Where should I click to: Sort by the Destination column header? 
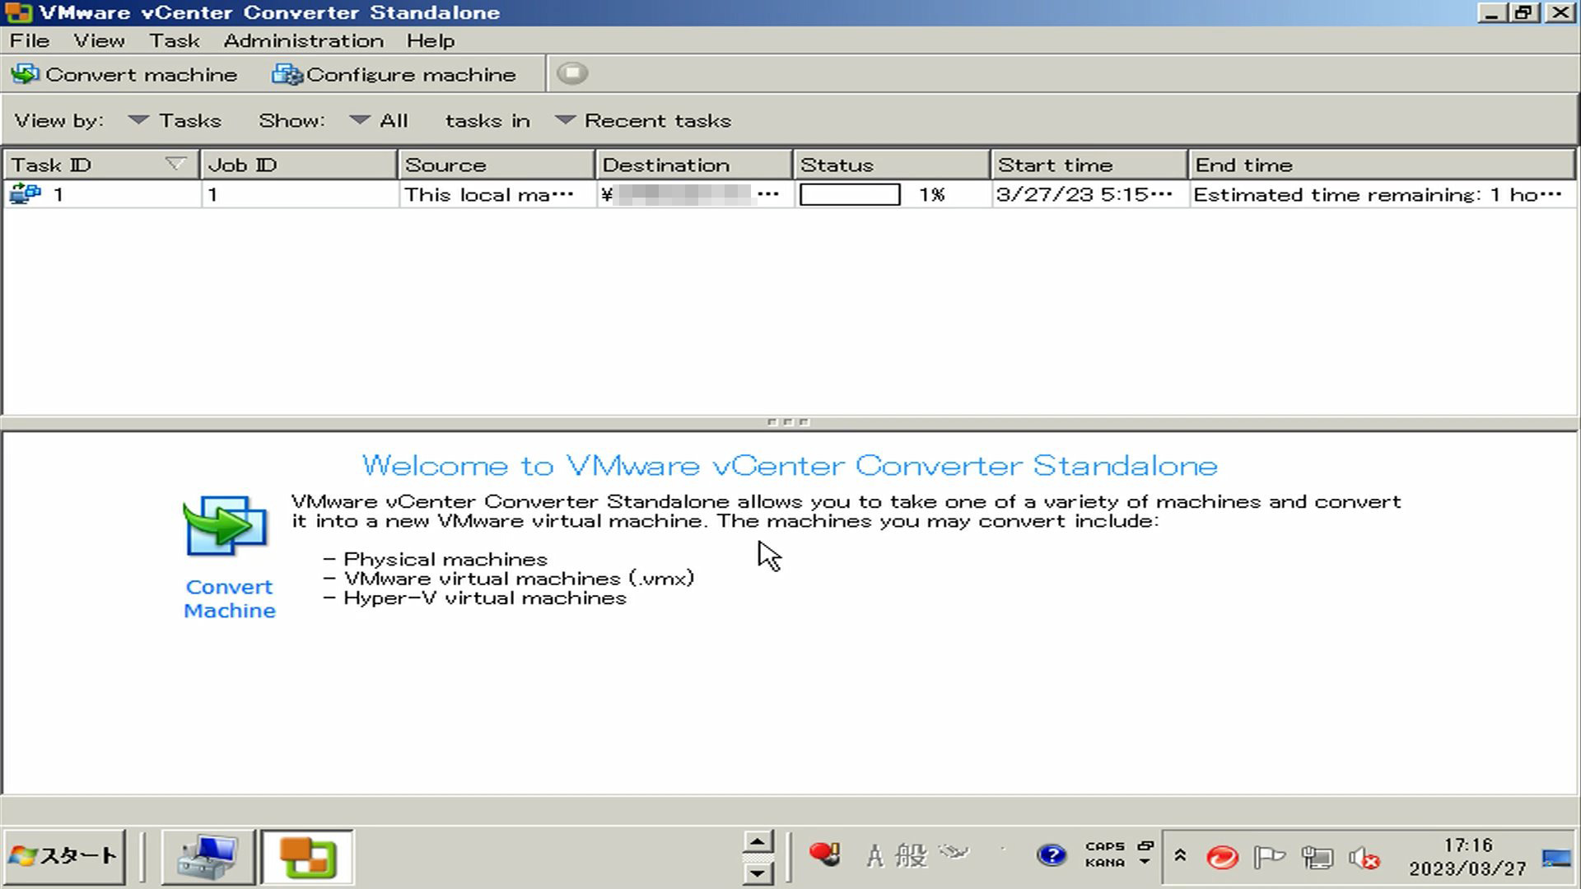694,165
